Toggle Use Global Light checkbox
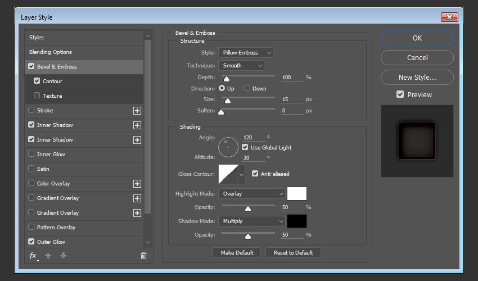Image resolution: width=478 pixels, height=281 pixels. click(245, 147)
